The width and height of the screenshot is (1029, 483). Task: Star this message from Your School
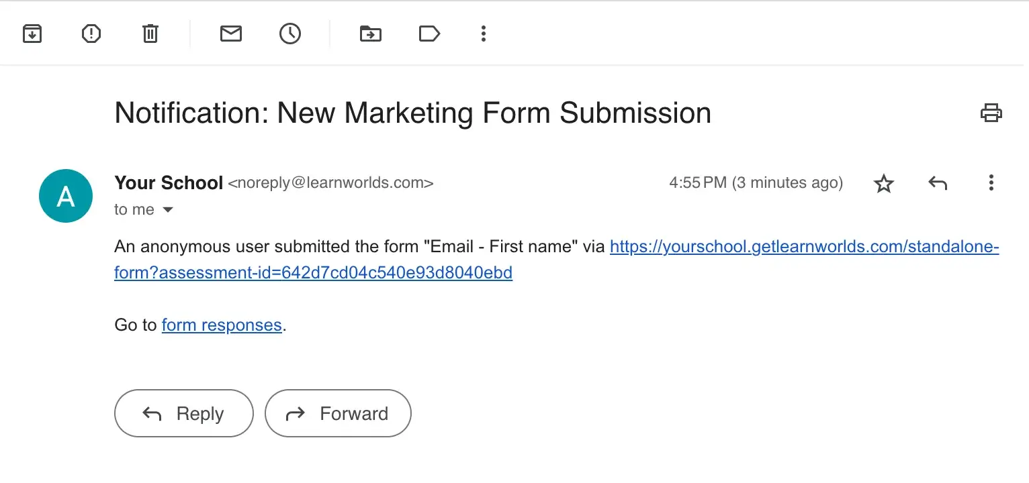click(884, 183)
